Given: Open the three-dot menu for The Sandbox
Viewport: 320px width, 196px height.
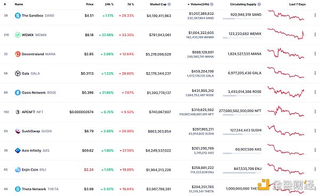Looking at the screenshot, I should 315,15.
